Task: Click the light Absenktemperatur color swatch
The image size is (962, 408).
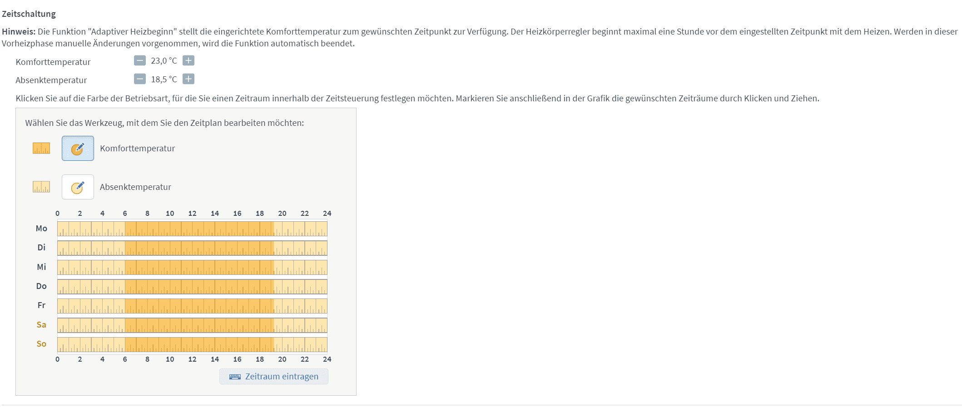Action: point(41,187)
